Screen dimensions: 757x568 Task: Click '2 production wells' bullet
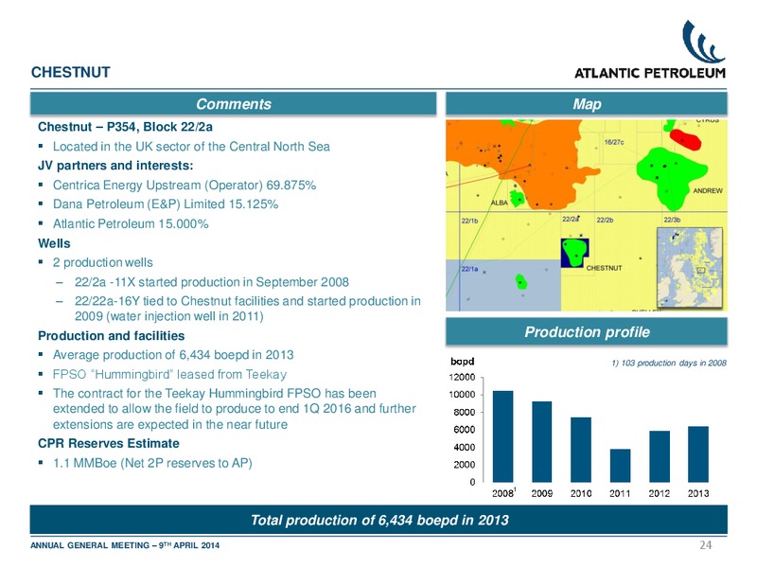tap(103, 262)
